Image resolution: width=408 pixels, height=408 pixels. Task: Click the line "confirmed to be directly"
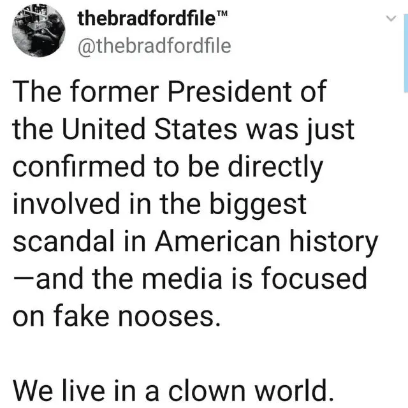coord(168,167)
